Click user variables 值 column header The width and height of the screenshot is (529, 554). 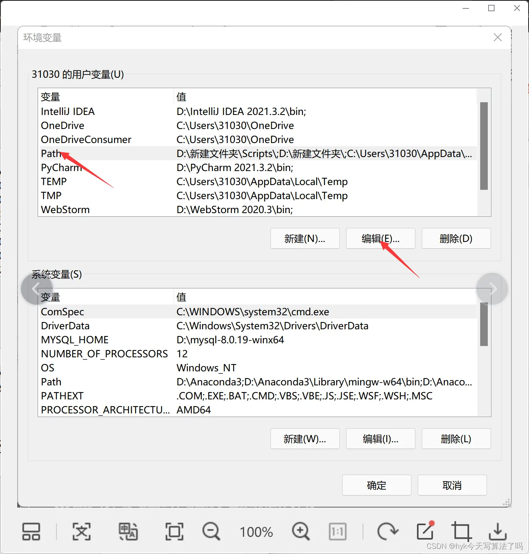click(325, 97)
